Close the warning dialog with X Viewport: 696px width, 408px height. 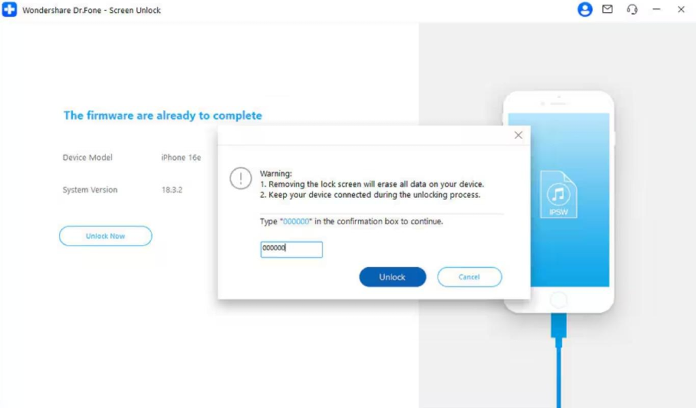tap(518, 135)
